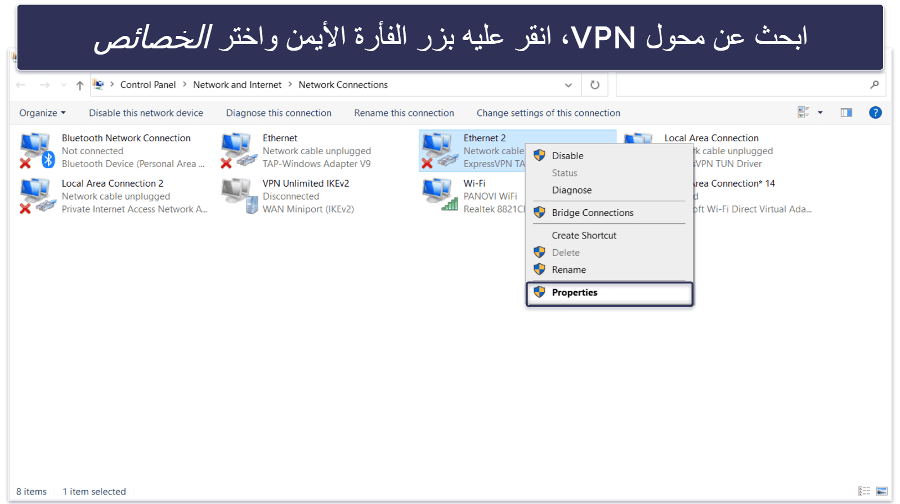Click Rename this connection
Image resolution: width=900 pixels, height=504 pixels.
(404, 113)
